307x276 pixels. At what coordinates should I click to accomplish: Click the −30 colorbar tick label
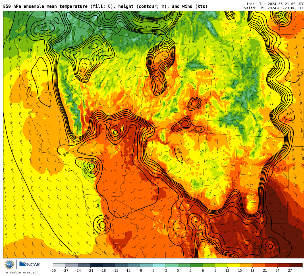point(53,271)
